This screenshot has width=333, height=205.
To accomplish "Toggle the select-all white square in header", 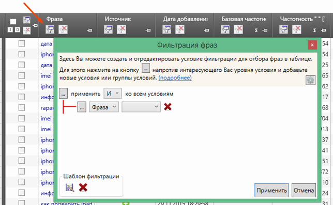I will click(x=13, y=21).
